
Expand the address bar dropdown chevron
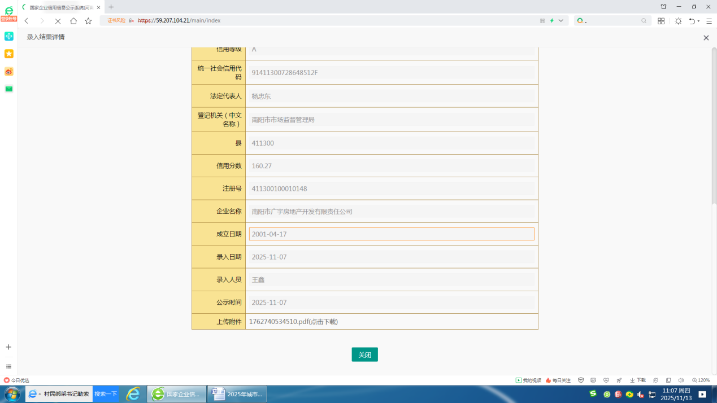561,20
